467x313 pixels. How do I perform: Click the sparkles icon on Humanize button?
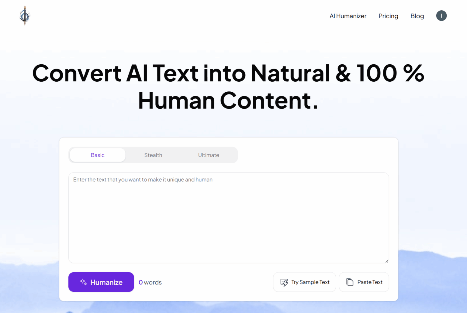point(83,282)
